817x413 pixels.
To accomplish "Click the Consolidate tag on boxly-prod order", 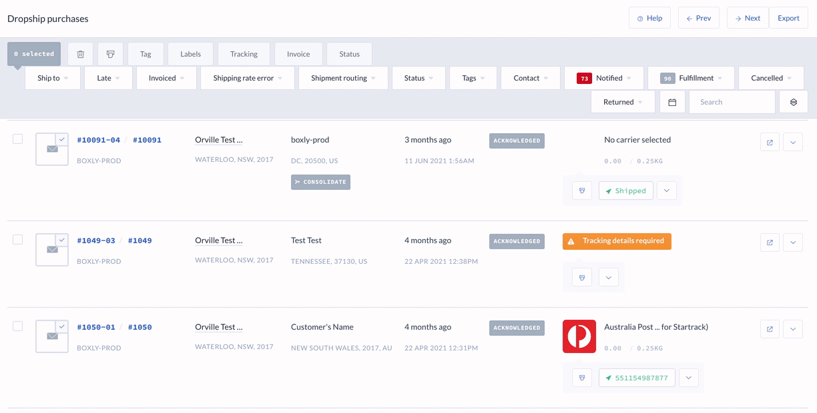I will point(320,182).
